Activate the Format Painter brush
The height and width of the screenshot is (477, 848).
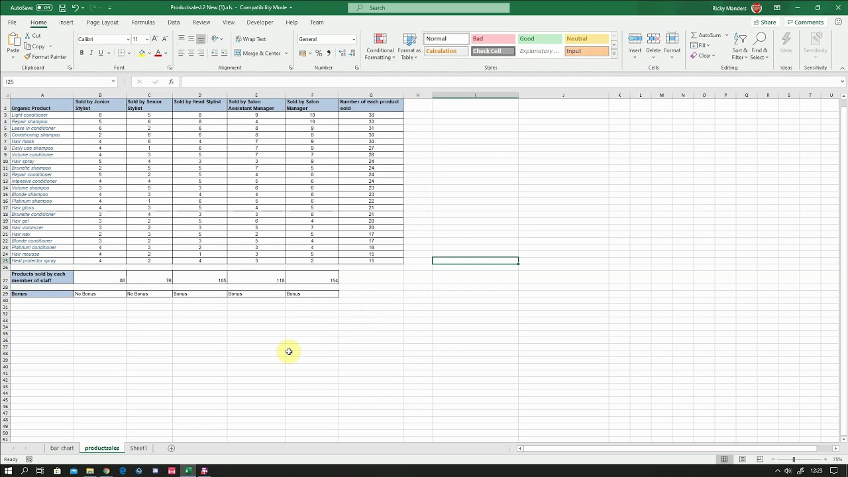[x=46, y=57]
